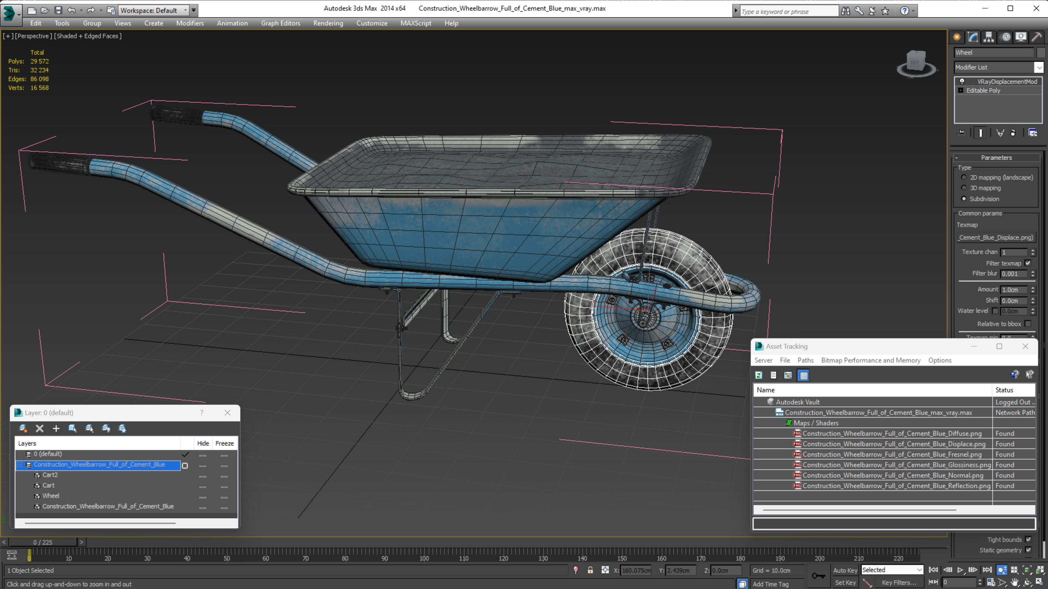Click Make Unique modifier icon
Viewport: 1048px width, 589px height.
coord(1000,132)
